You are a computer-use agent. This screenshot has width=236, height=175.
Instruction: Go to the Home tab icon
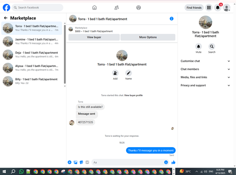point(94,8)
